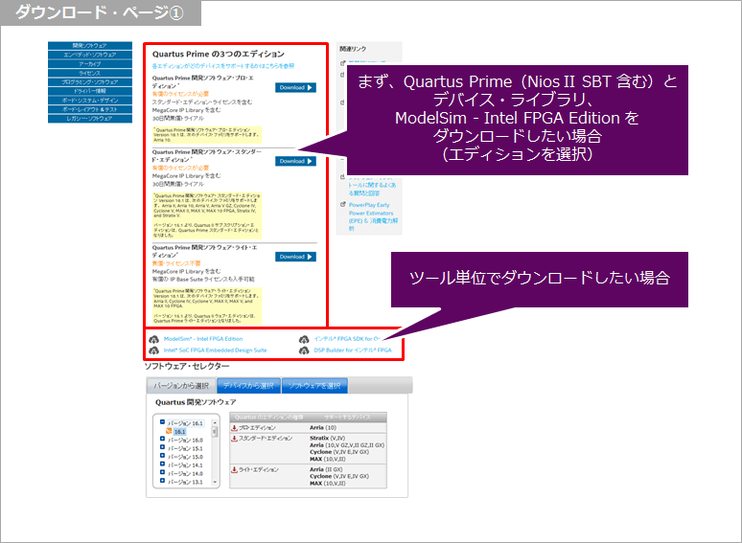Click the red download icon for スタンダード・エディション row
The image size is (742, 543).
point(234,439)
